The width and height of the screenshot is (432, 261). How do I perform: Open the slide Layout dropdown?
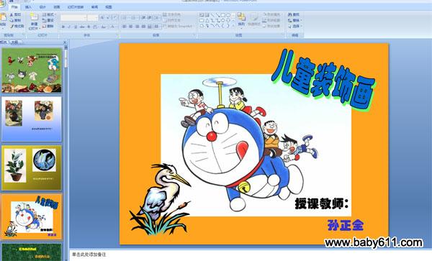click(48, 14)
